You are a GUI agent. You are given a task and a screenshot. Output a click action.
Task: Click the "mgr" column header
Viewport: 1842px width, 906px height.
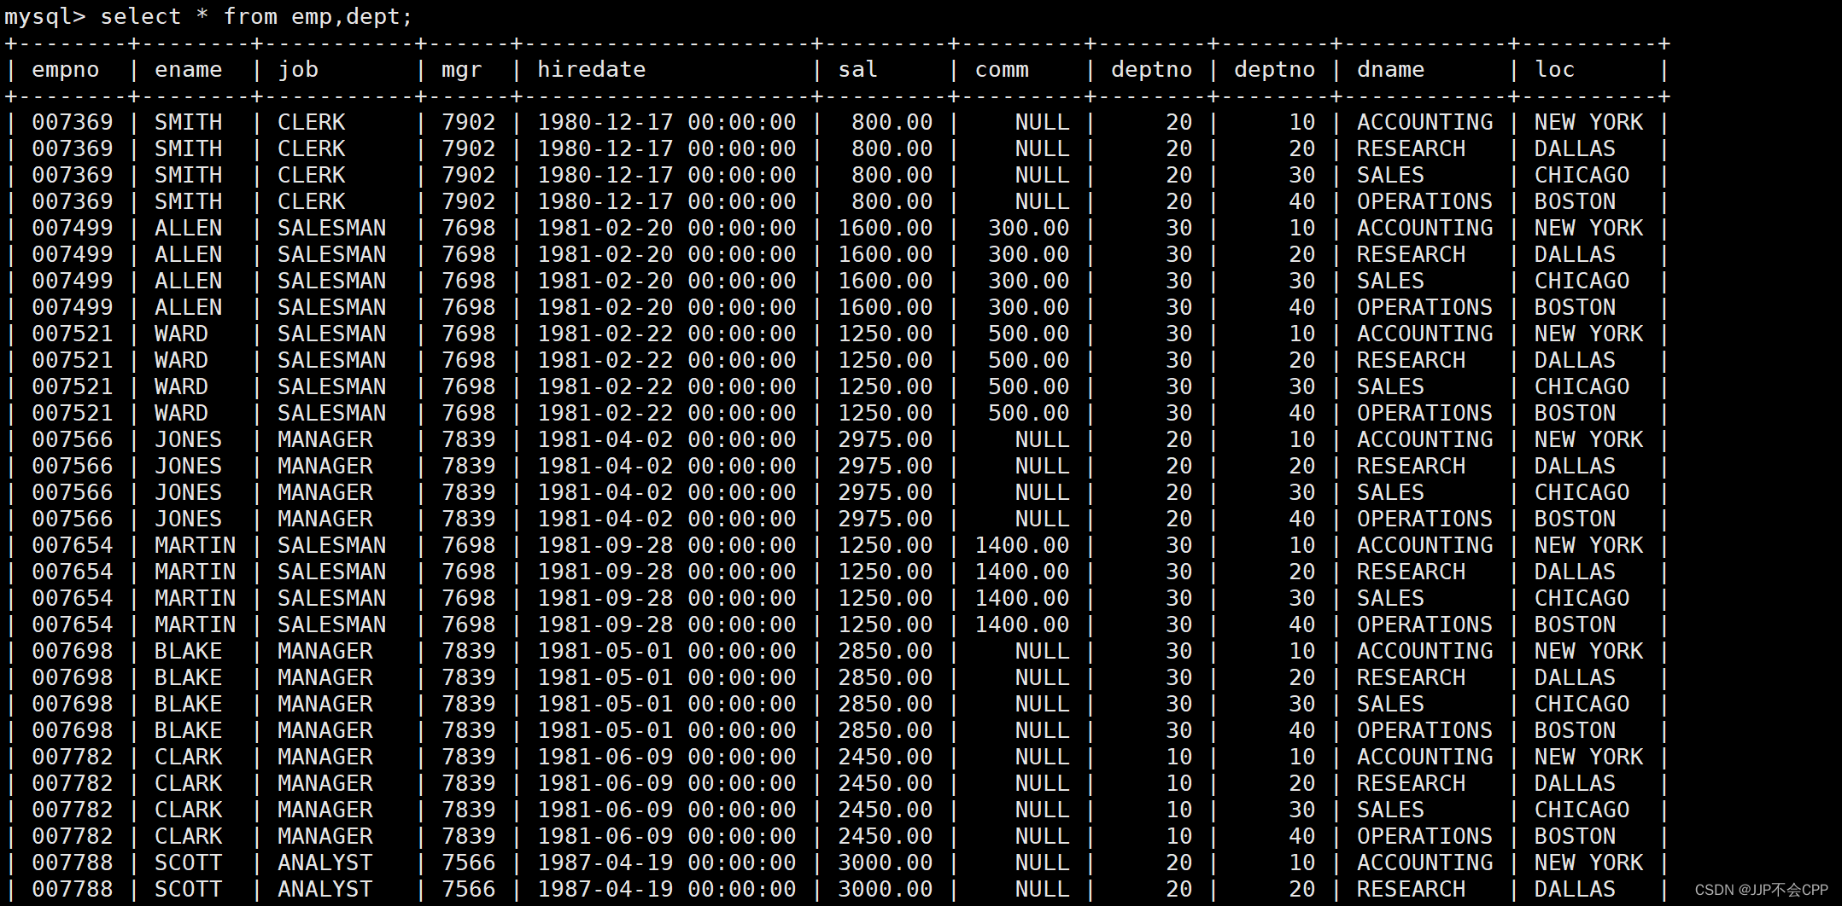point(462,70)
